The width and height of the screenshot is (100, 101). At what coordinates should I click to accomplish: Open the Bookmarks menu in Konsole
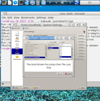tap(28, 18)
